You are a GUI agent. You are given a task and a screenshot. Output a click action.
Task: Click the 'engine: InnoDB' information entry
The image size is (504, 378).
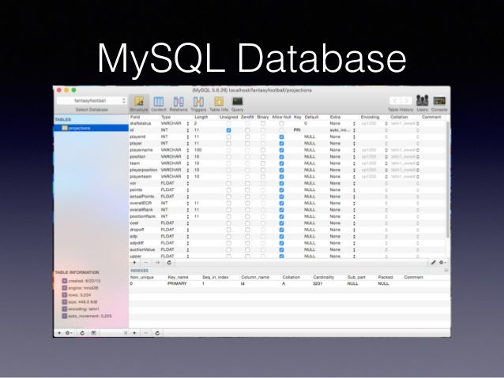(x=83, y=288)
